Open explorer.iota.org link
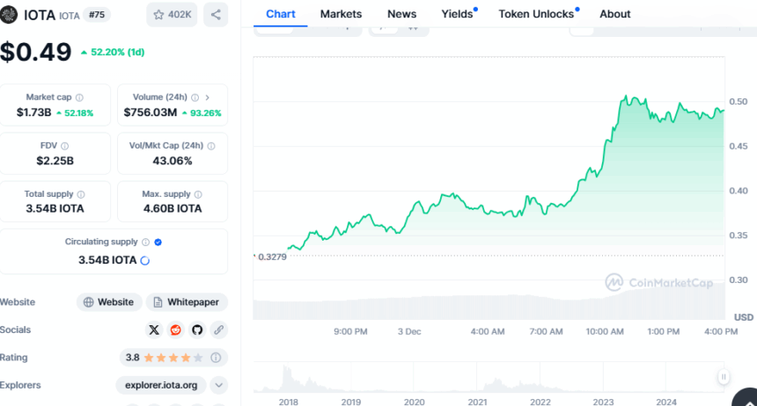Viewport: 757px width, 406px height. pos(161,385)
